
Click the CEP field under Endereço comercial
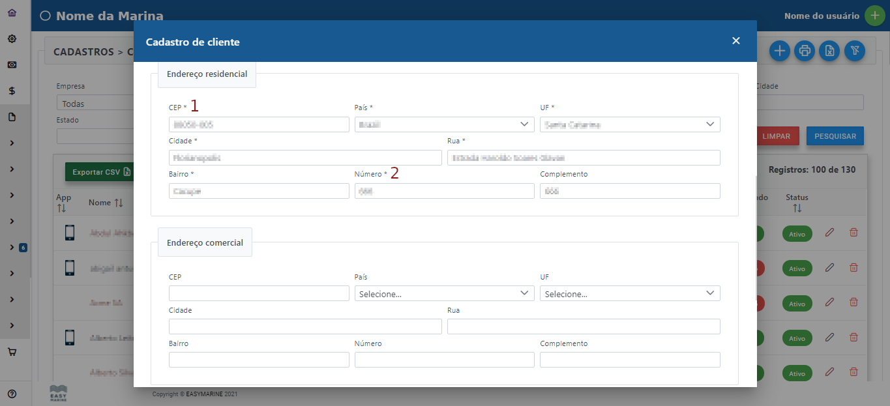[258, 293]
